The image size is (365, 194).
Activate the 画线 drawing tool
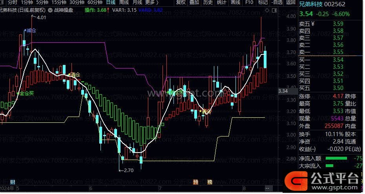click(x=235, y=3)
